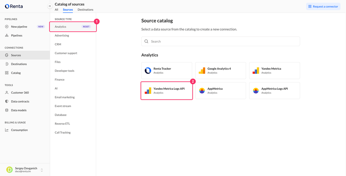
Task: Click the Renta logo
Action: coord(14,6)
